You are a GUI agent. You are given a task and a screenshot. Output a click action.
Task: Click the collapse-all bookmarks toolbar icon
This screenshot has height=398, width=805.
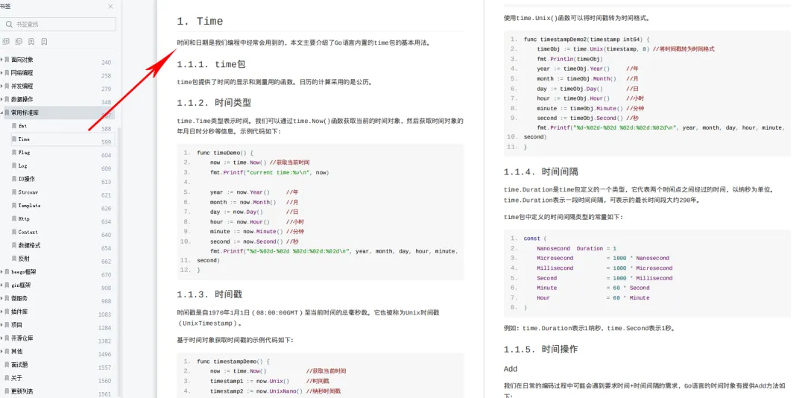(19, 42)
